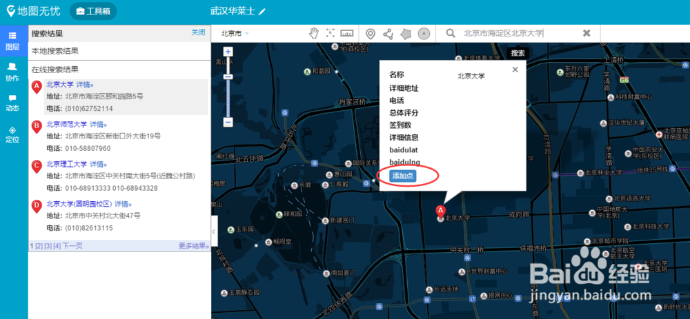This screenshot has height=319, width=690.
Task: Expand the 北京市 city dropdown
Action: [235, 33]
